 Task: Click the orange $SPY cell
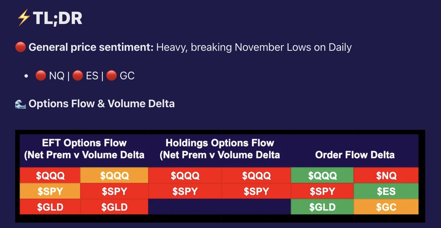pyautogui.click(x=50, y=192)
